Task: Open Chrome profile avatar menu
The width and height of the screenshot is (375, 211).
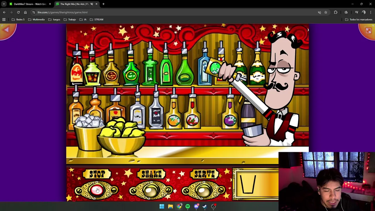Action: tap(364, 12)
